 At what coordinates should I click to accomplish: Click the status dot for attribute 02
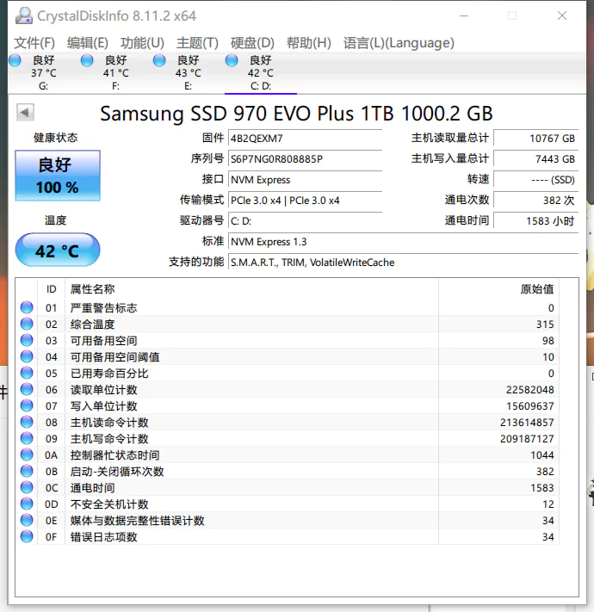[x=27, y=324]
